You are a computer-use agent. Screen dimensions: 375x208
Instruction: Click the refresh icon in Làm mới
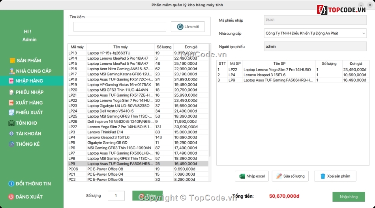tap(180, 27)
